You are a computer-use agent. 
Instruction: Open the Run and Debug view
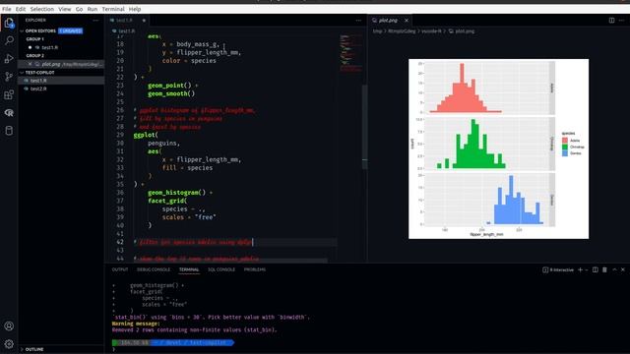click(9, 59)
